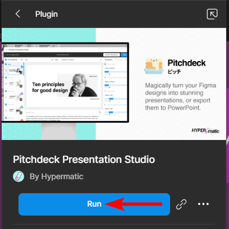This screenshot has height=229, width=229.
Task: Open the plugin preview screenshot in banner
Action: tap(65, 82)
